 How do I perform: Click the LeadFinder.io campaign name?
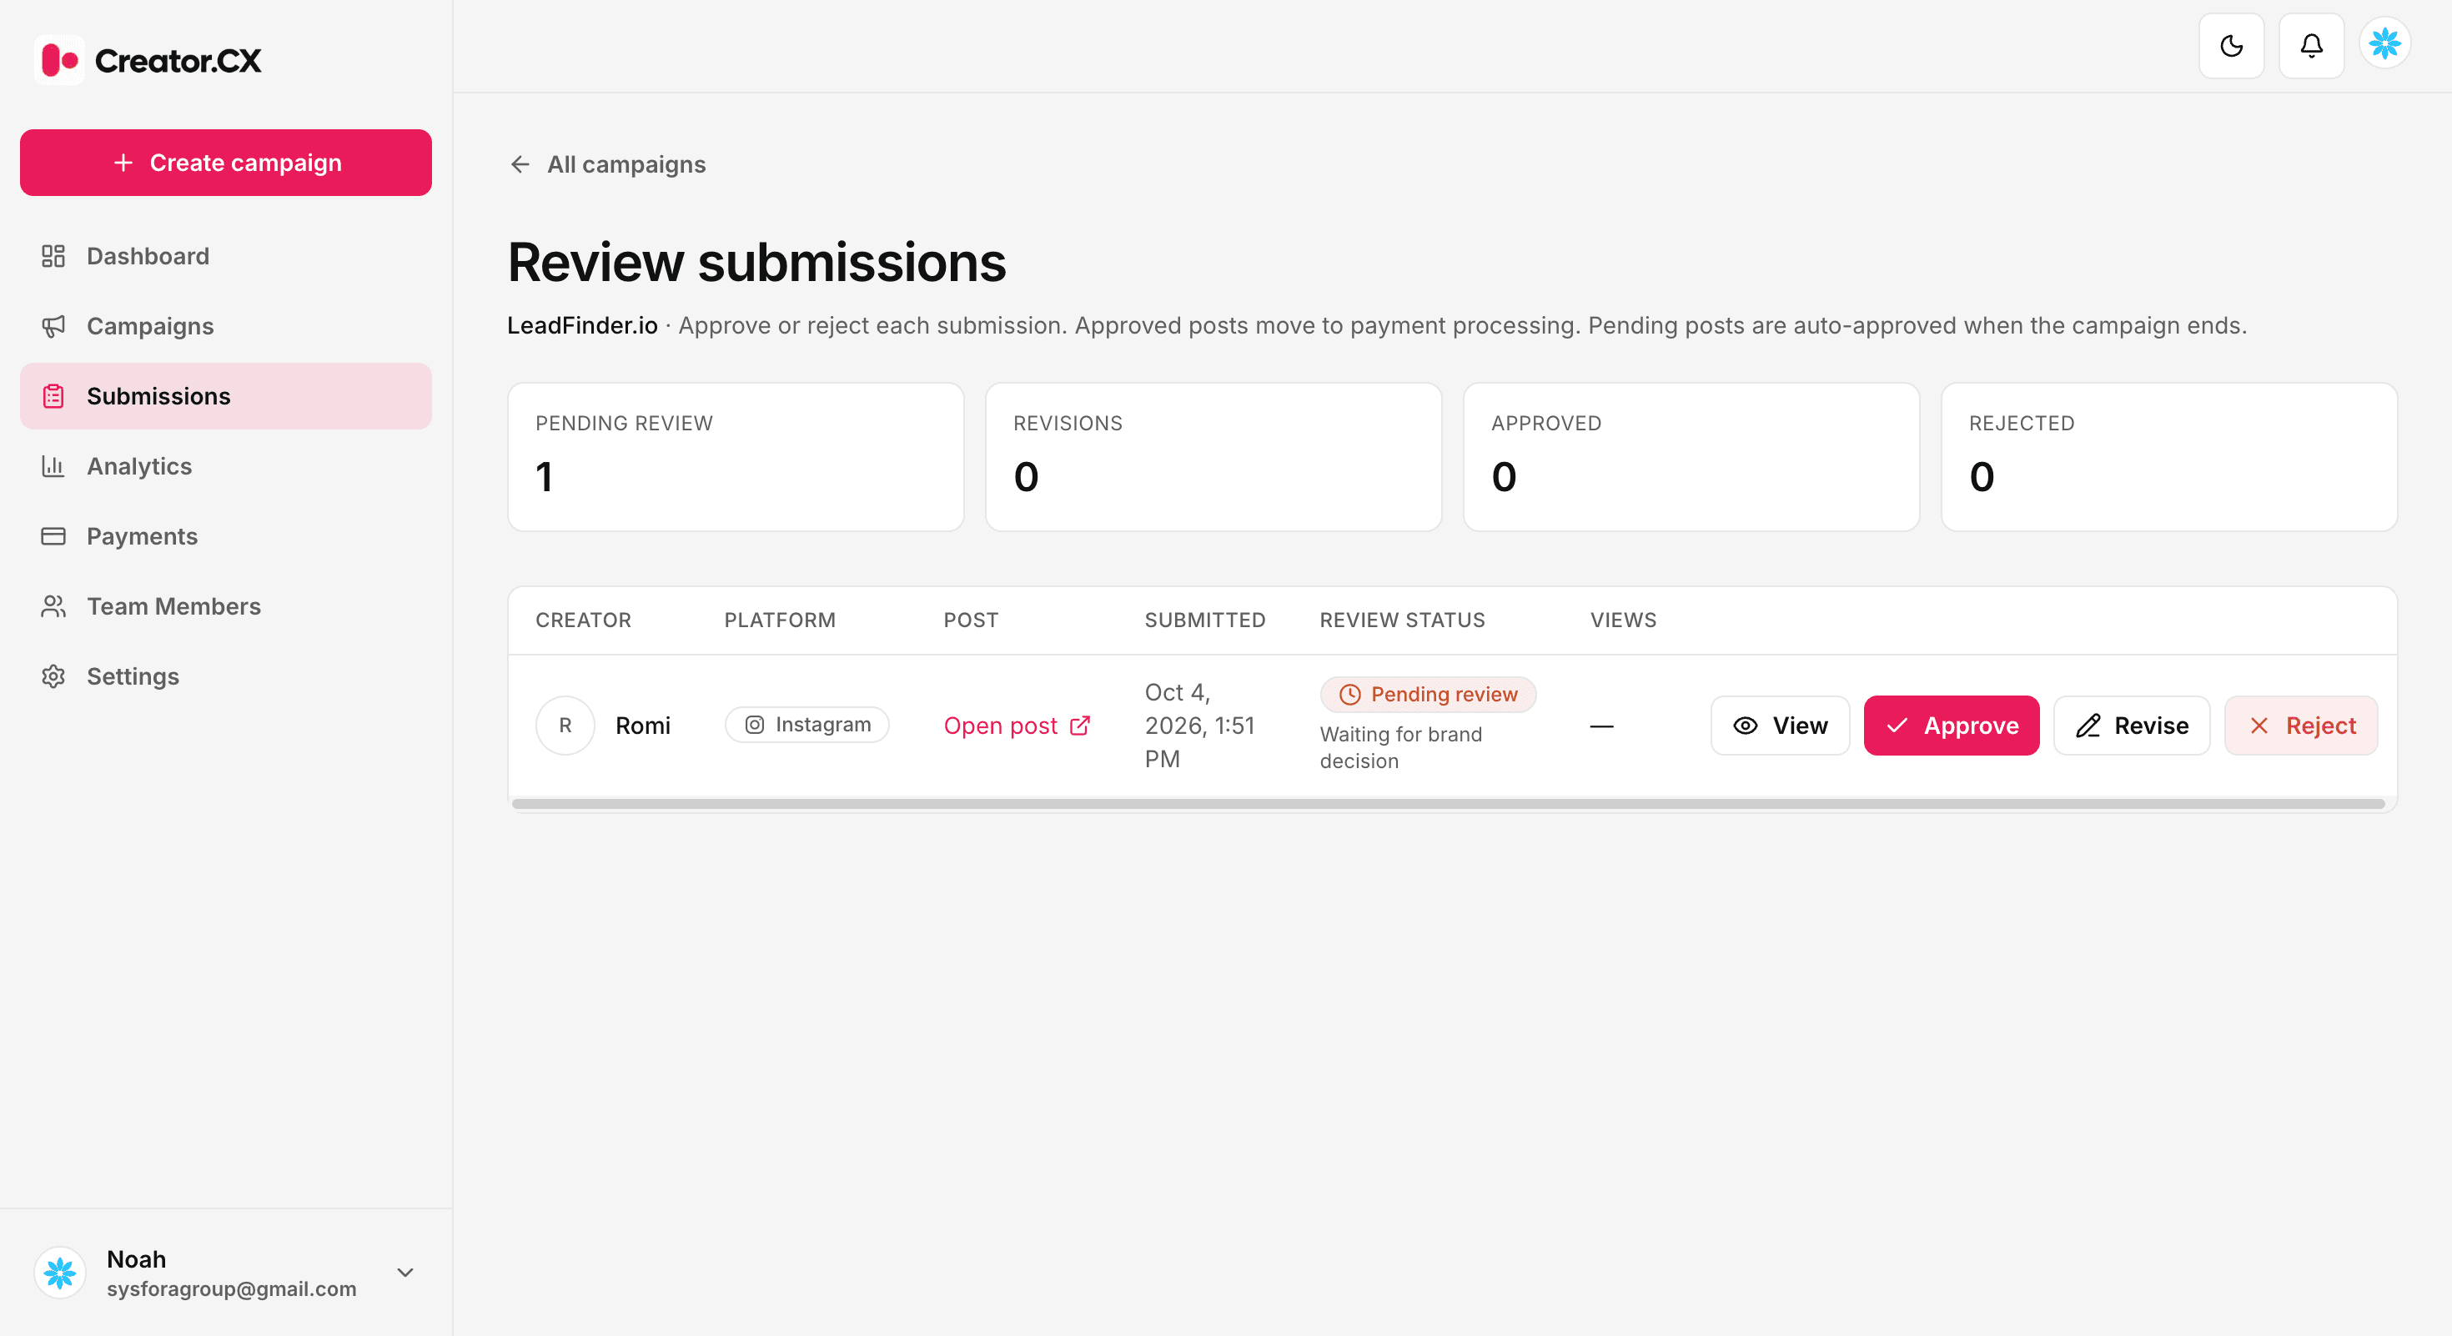[582, 325]
